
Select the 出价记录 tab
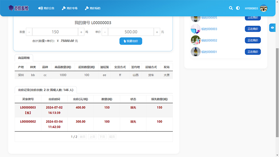pos(46,90)
